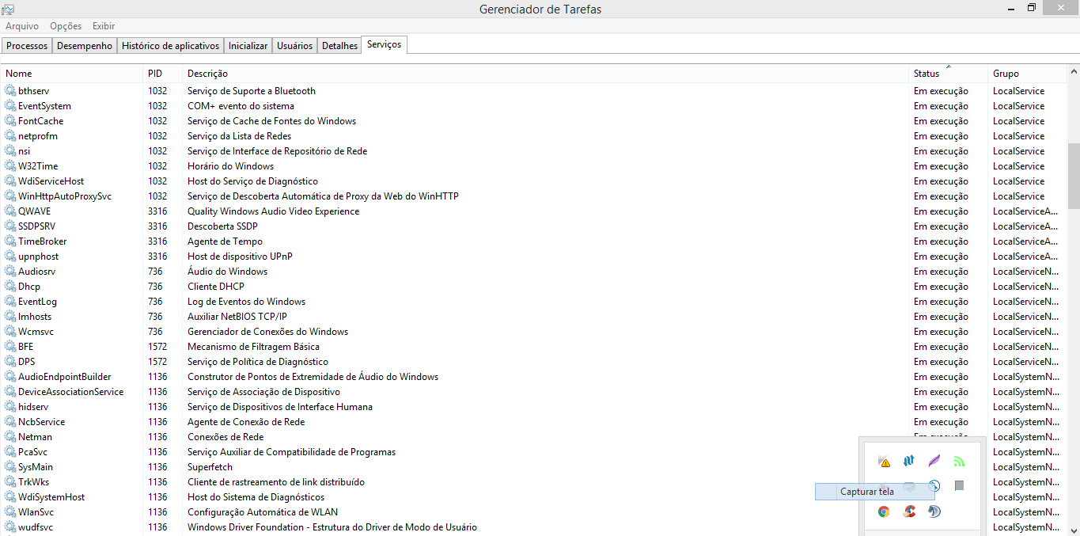The image size is (1080, 536).
Task: Switch to the Desempenho tab
Action: click(x=85, y=46)
